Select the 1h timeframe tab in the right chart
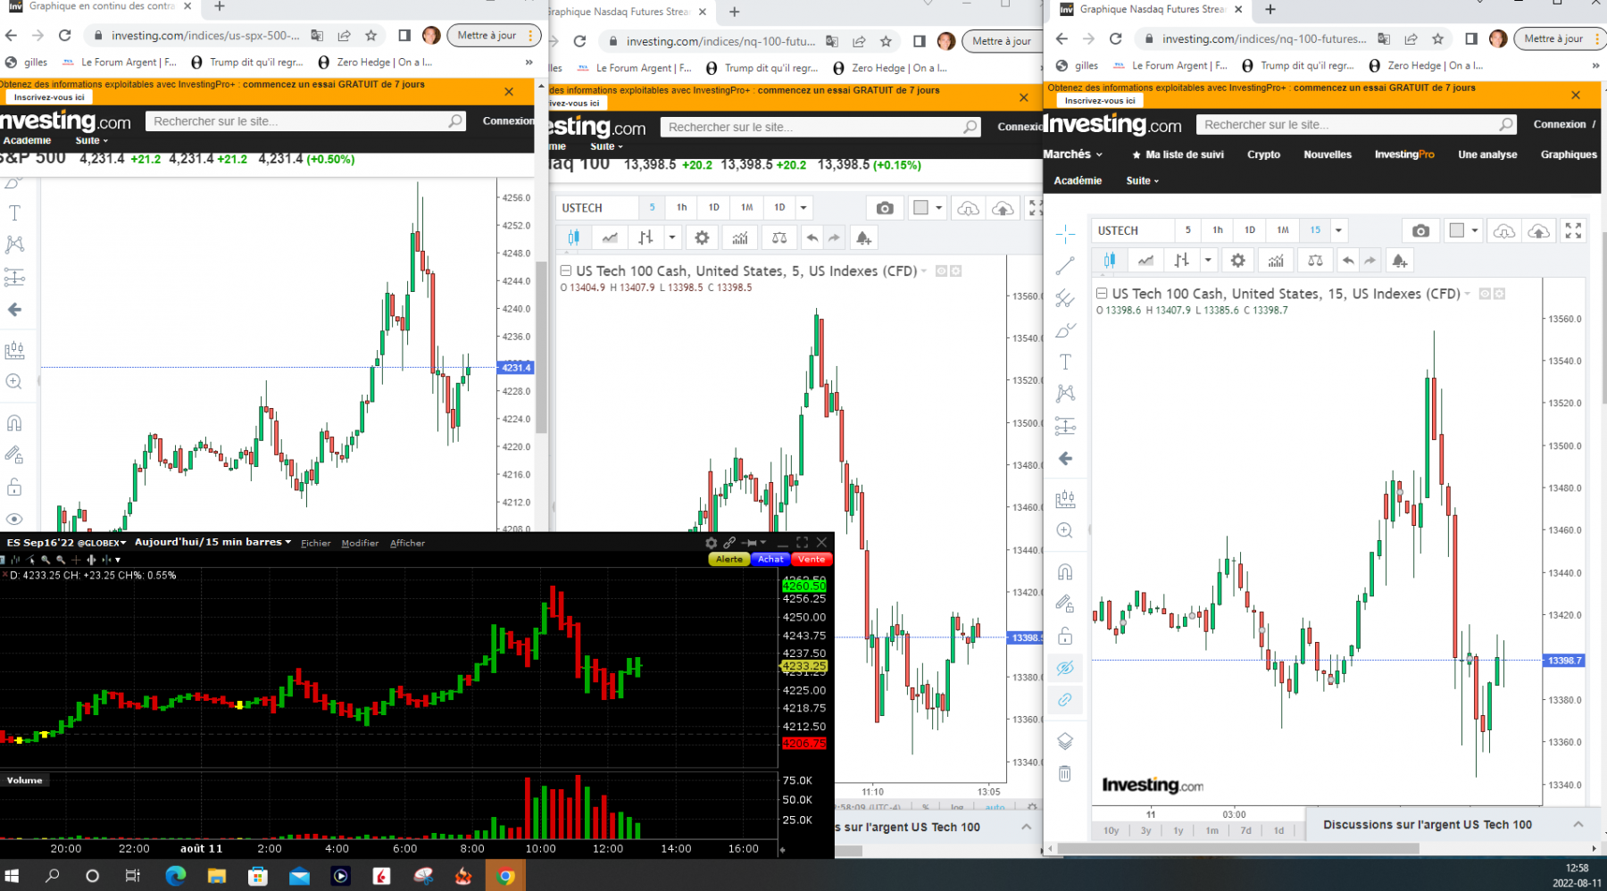Image resolution: width=1607 pixels, height=891 pixels. (1218, 230)
